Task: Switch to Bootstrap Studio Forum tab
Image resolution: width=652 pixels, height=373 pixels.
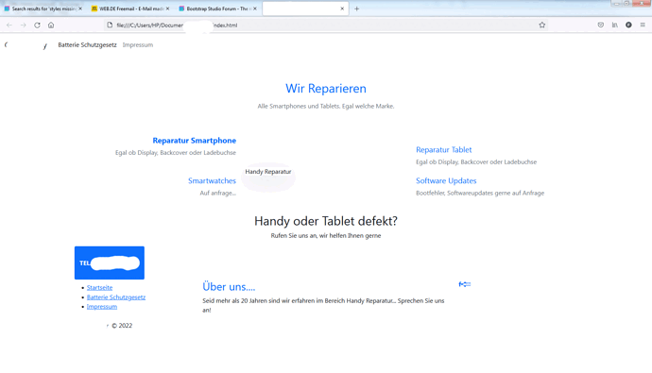Action: click(218, 8)
